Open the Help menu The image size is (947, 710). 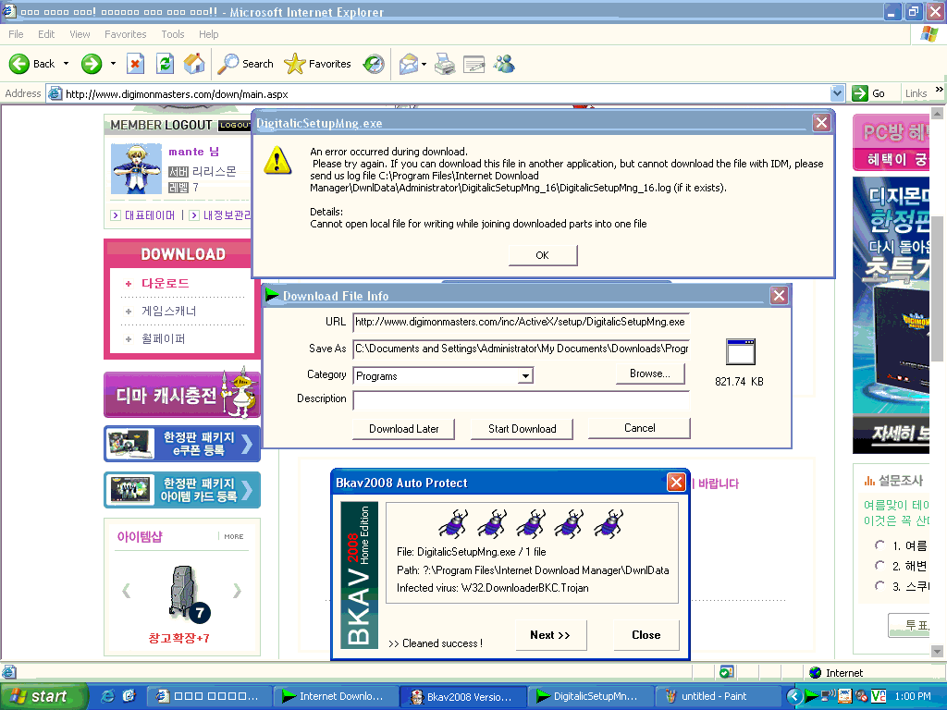[x=208, y=34]
